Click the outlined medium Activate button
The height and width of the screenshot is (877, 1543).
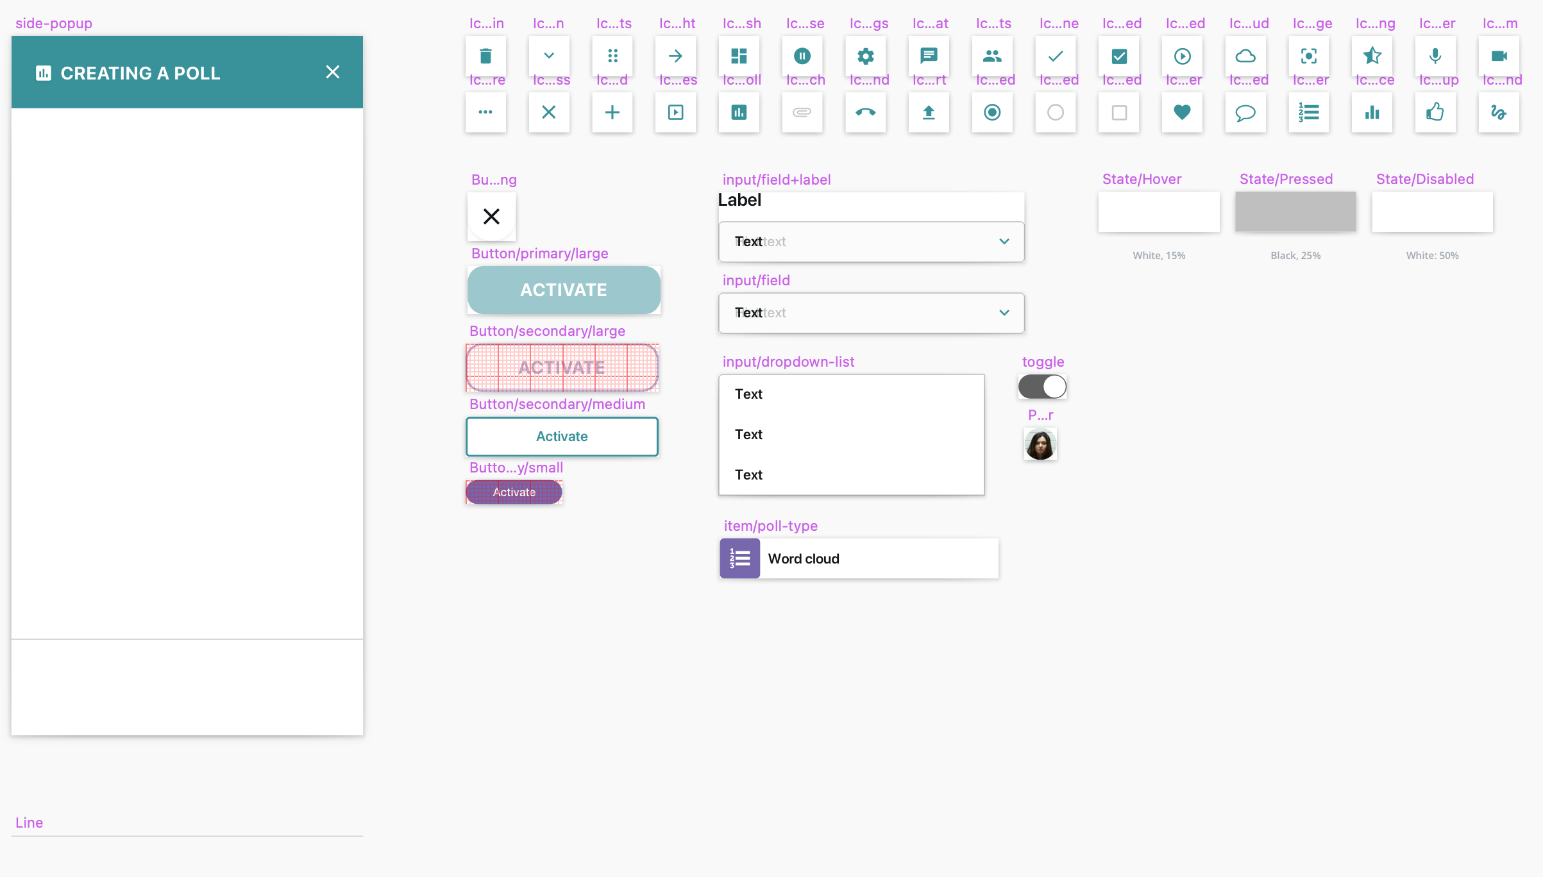tap(562, 437)
